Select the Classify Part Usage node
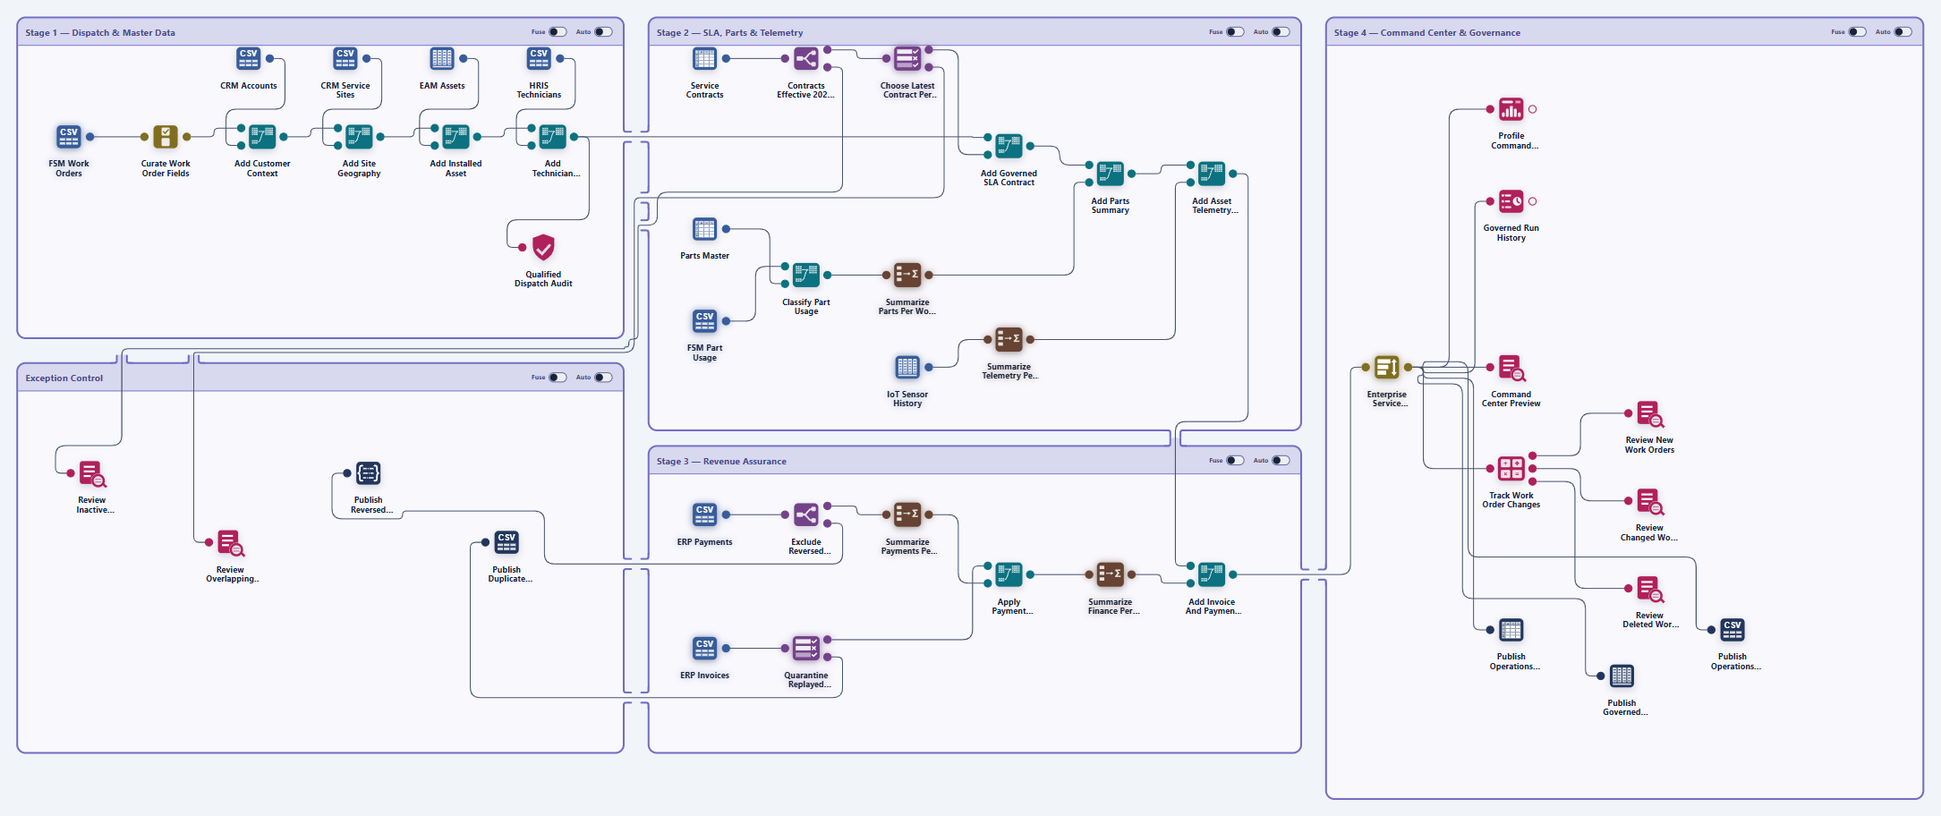The image size is (1941, 816). [x=806, y=276]
